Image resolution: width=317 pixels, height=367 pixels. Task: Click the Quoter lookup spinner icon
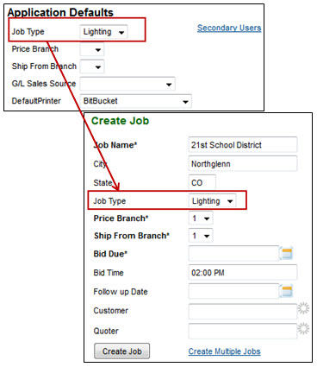pos(303,329)
